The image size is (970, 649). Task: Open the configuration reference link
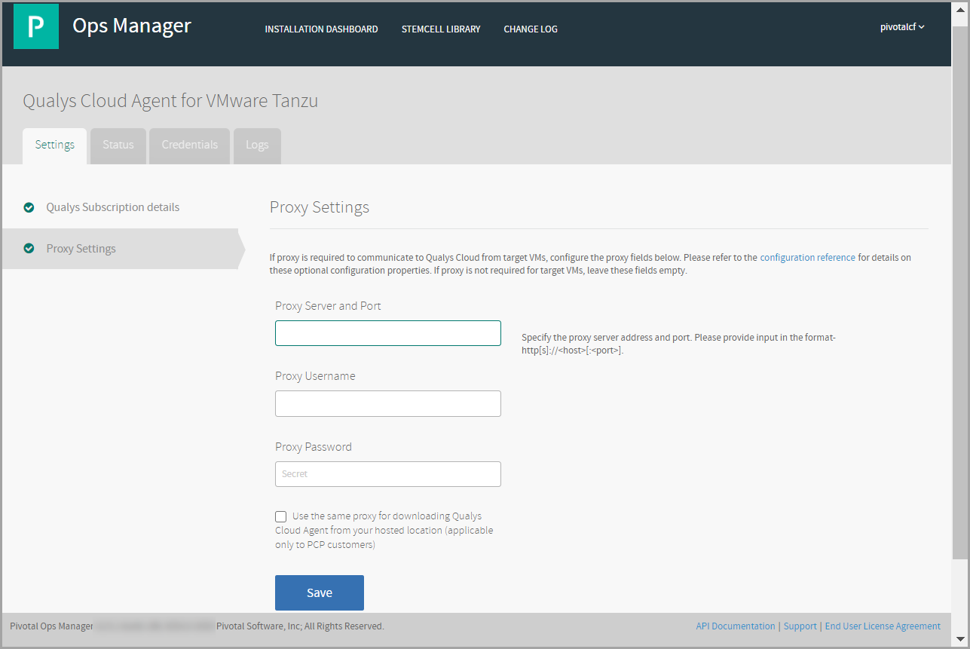[x=807, y=258]
